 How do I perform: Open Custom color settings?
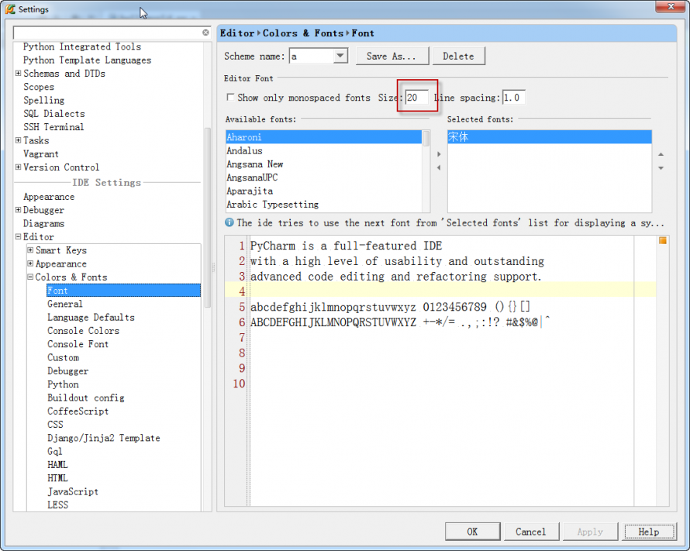tap(64, 357)
